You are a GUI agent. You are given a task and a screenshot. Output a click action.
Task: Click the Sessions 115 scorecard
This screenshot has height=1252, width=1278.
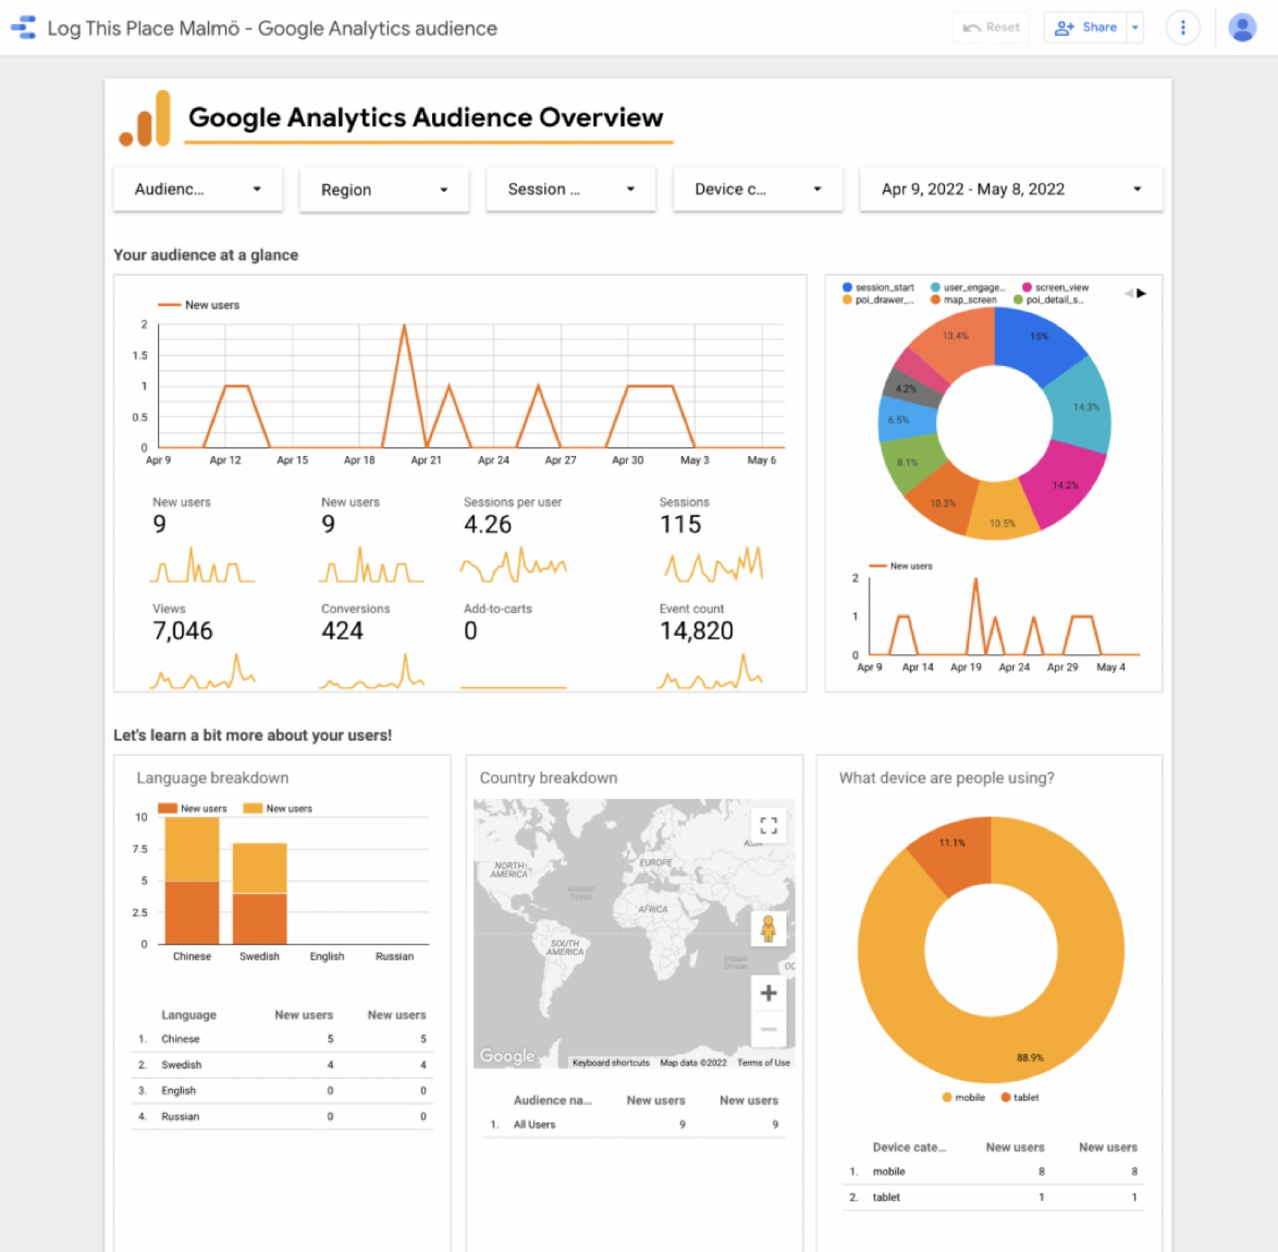point(711,539)
